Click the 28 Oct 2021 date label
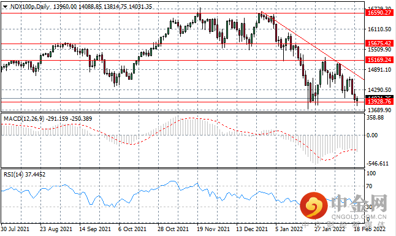 (x=173, y=229)
